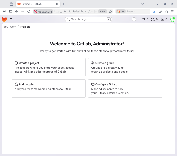This screenshot has width=177, height=156.
Task: Click the project icon in Create a project
Action: (16, 63)
